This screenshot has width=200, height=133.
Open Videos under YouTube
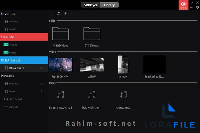pos(24,45)
